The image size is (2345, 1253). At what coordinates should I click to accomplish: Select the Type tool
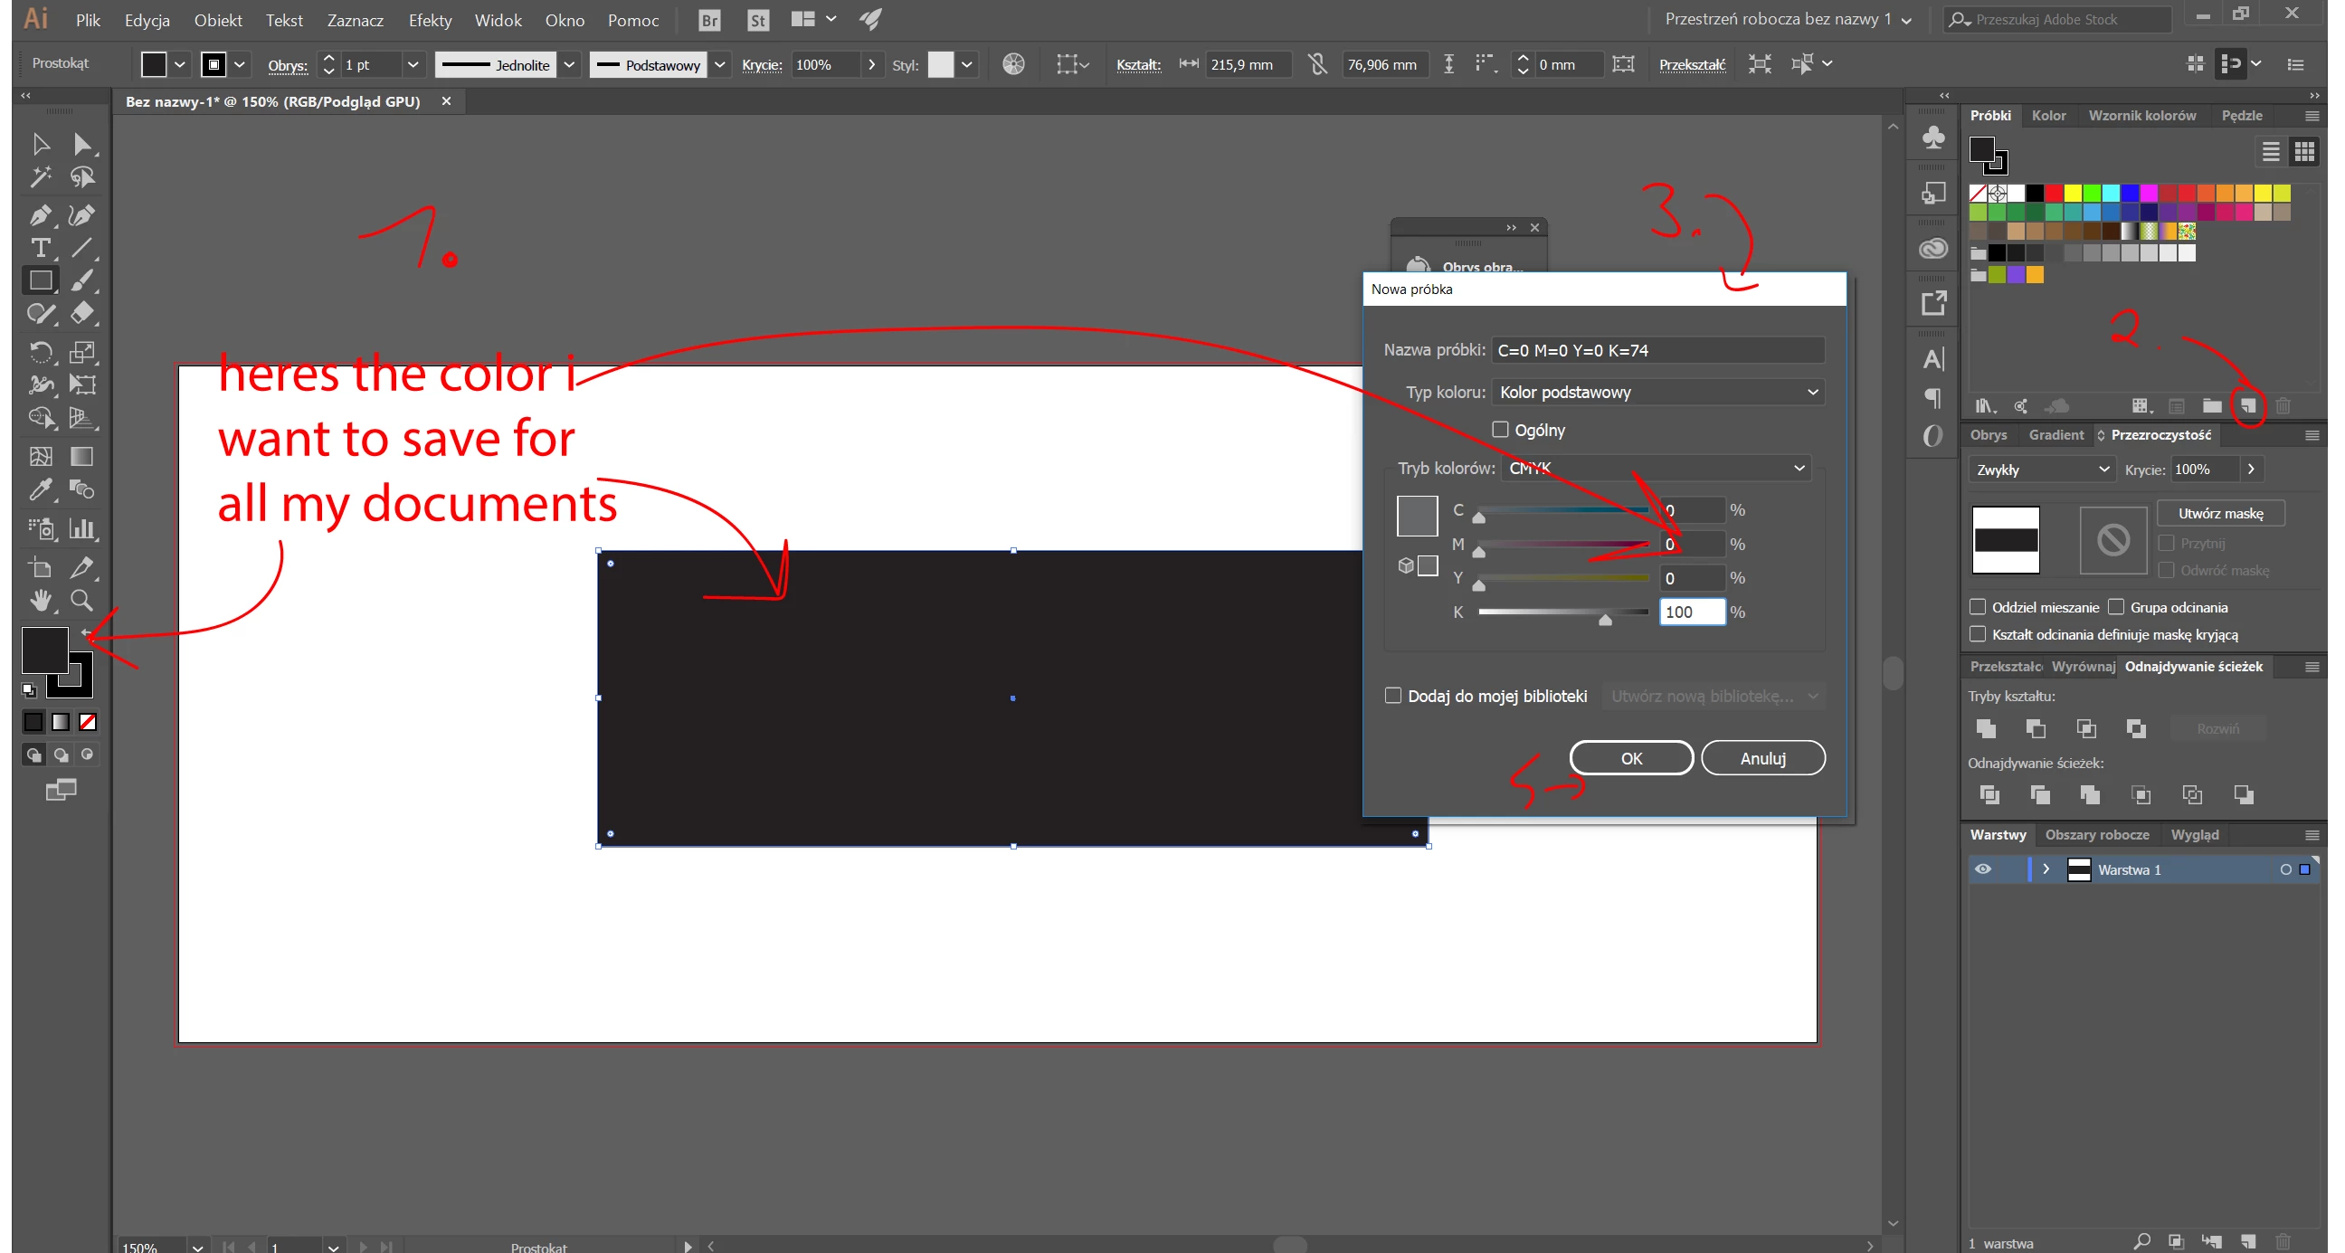coord(39,248)
